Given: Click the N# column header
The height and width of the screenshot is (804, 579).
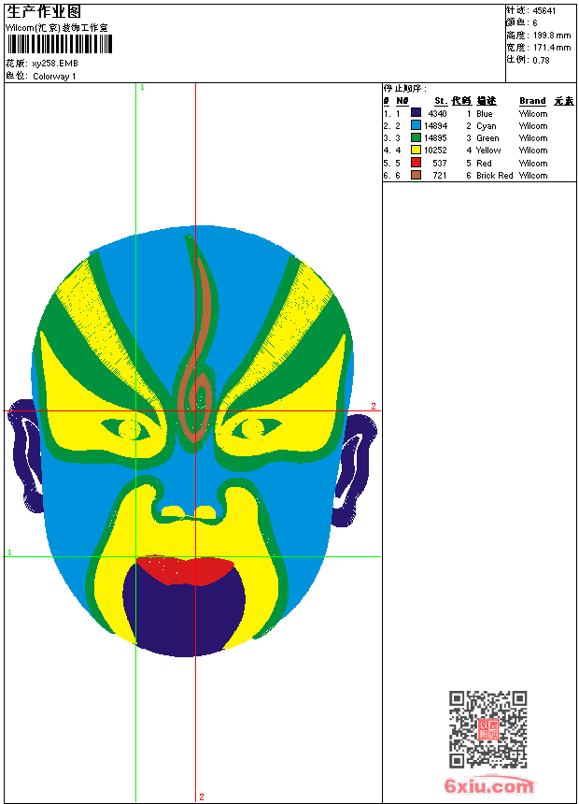Looking at the screenshot, I should click(x=402, y=101).
